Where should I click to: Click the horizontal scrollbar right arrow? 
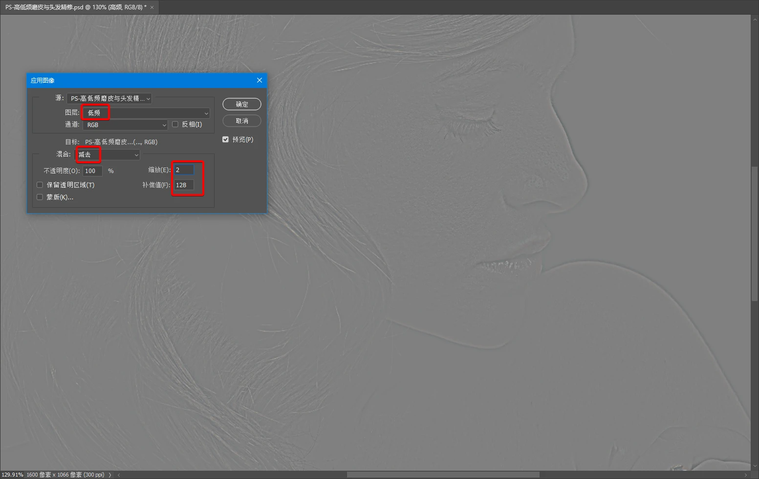tap(746, 475)
